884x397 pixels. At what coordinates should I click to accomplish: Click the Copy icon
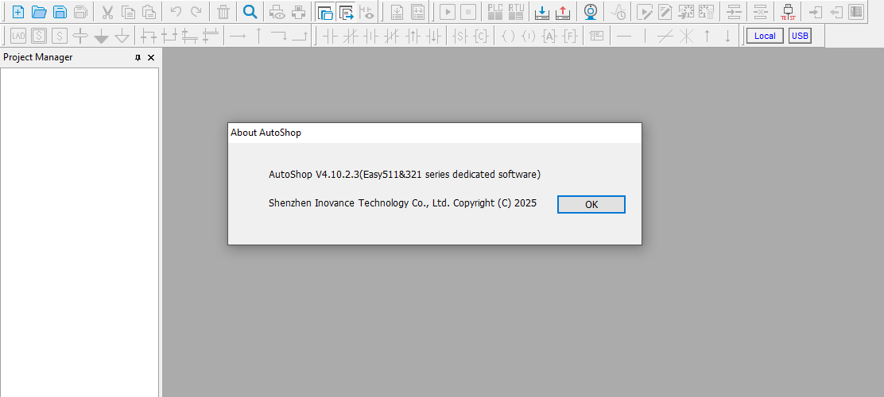[x=128, y=12]
